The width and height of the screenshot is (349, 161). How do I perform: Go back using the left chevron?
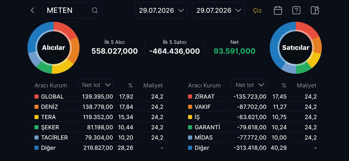point(33,10)
